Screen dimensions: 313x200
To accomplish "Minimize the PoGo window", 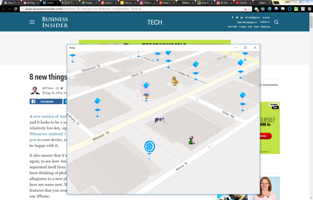I will point(236,47).
